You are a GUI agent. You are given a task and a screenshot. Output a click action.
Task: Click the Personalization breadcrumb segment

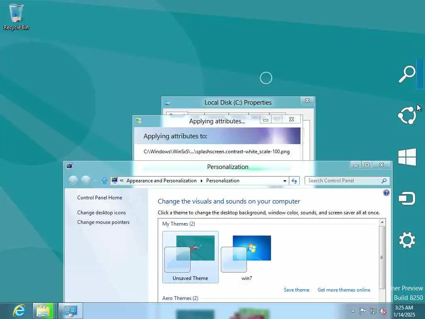[222, 181]
